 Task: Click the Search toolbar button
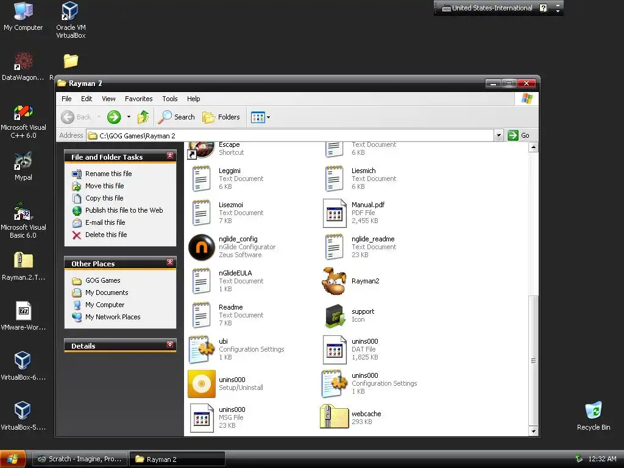point(176,117)
